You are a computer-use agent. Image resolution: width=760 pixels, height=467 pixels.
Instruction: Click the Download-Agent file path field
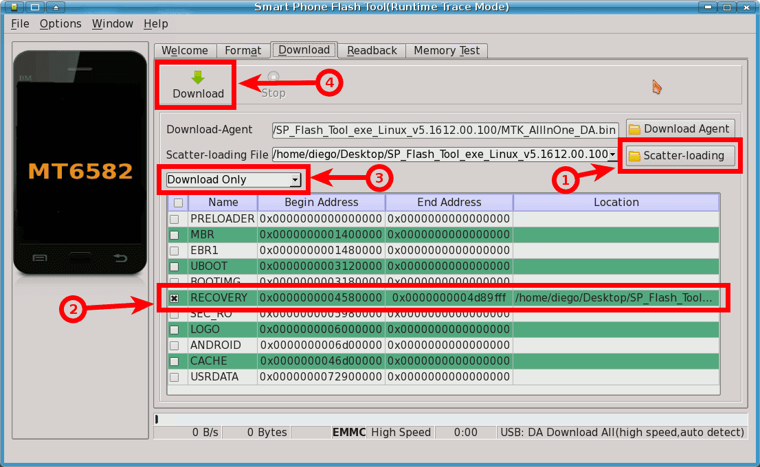[x=445, y=130]
